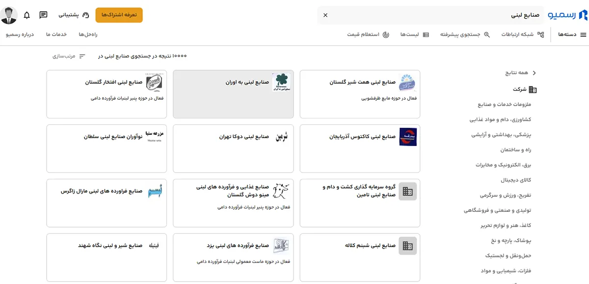589x284 pixels.
Task: Open گروه سرمایه گذاری کشت و دام building icon
Action: pyautogui.click(x=407, y=192)
